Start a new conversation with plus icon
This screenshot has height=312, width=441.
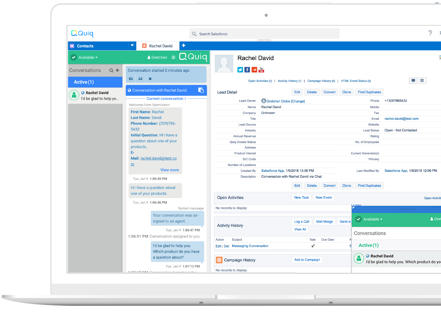coord(117,70)
